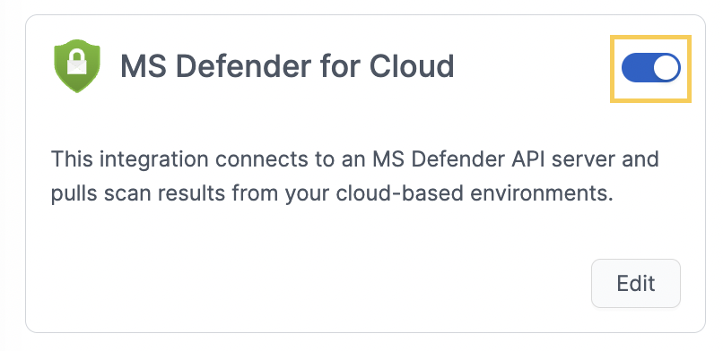Screen dimensions: 723x351
Task: Open Edit for MS Defender integration
Action: pos(636,283)
